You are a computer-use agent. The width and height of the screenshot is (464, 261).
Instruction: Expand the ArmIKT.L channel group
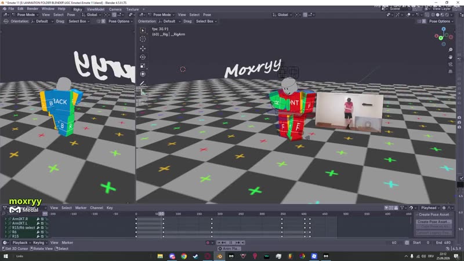pos(6,223)
